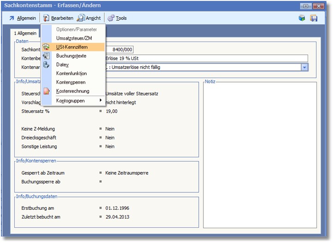The width and height of the screenshot is (333, 243).
Task: Click the USt-Kennziffern menu entry icon
Action: tap(46, 47)
